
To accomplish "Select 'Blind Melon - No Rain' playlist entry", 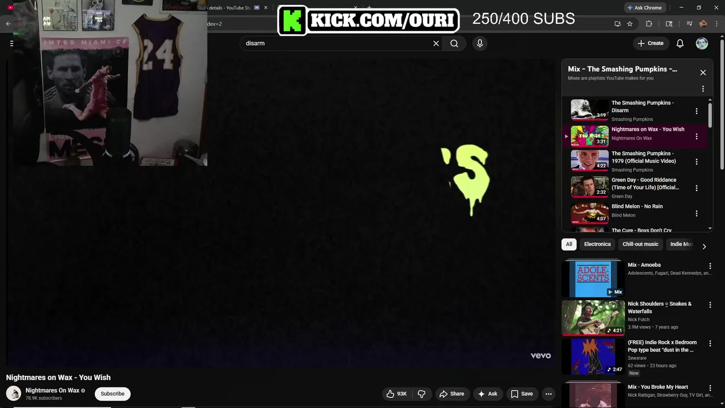I will click(x=634, y=214).
